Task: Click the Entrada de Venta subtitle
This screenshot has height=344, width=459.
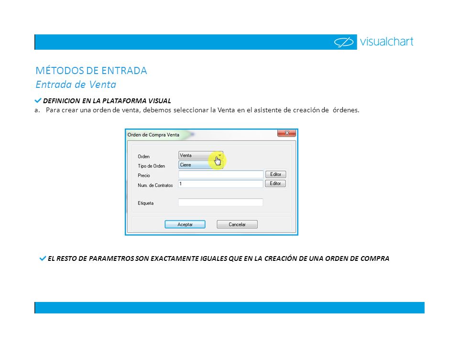Action: (76, 85)
